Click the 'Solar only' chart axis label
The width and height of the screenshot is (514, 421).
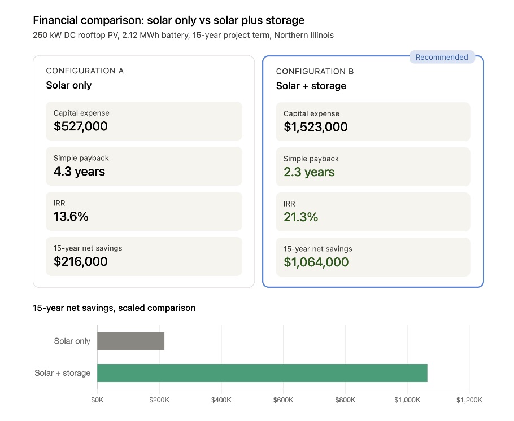(72, 341)
